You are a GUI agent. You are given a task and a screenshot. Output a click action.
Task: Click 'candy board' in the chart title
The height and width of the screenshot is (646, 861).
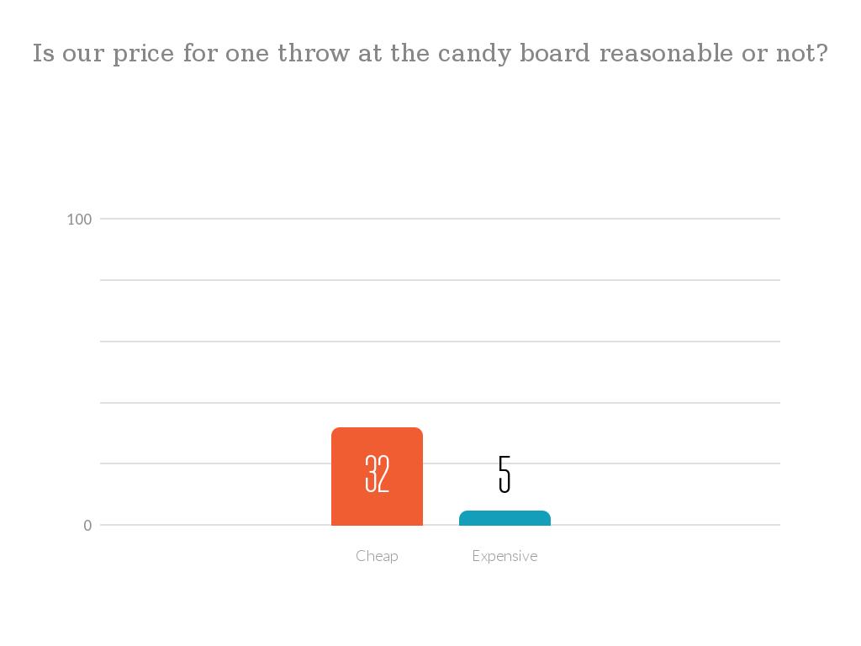click(514, 54)
